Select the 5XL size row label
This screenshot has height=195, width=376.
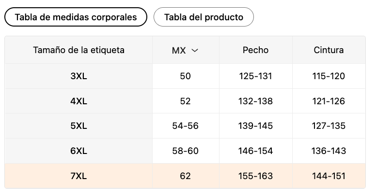pyautogui.click(x=78, y=125)
